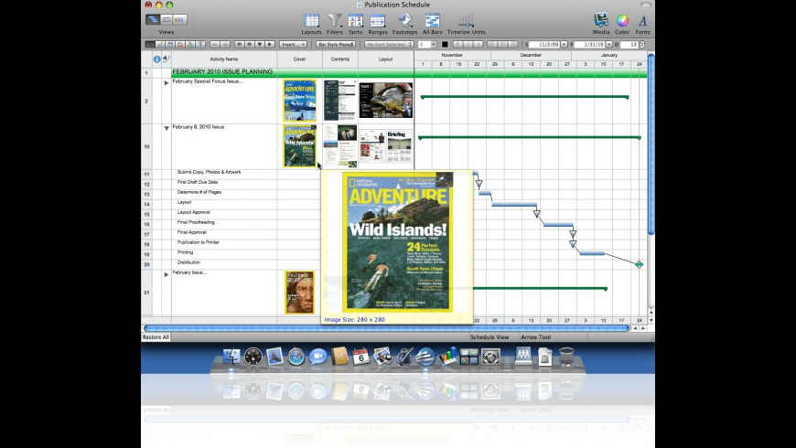Click the duration stepper next to 13

tap(642, 45)
